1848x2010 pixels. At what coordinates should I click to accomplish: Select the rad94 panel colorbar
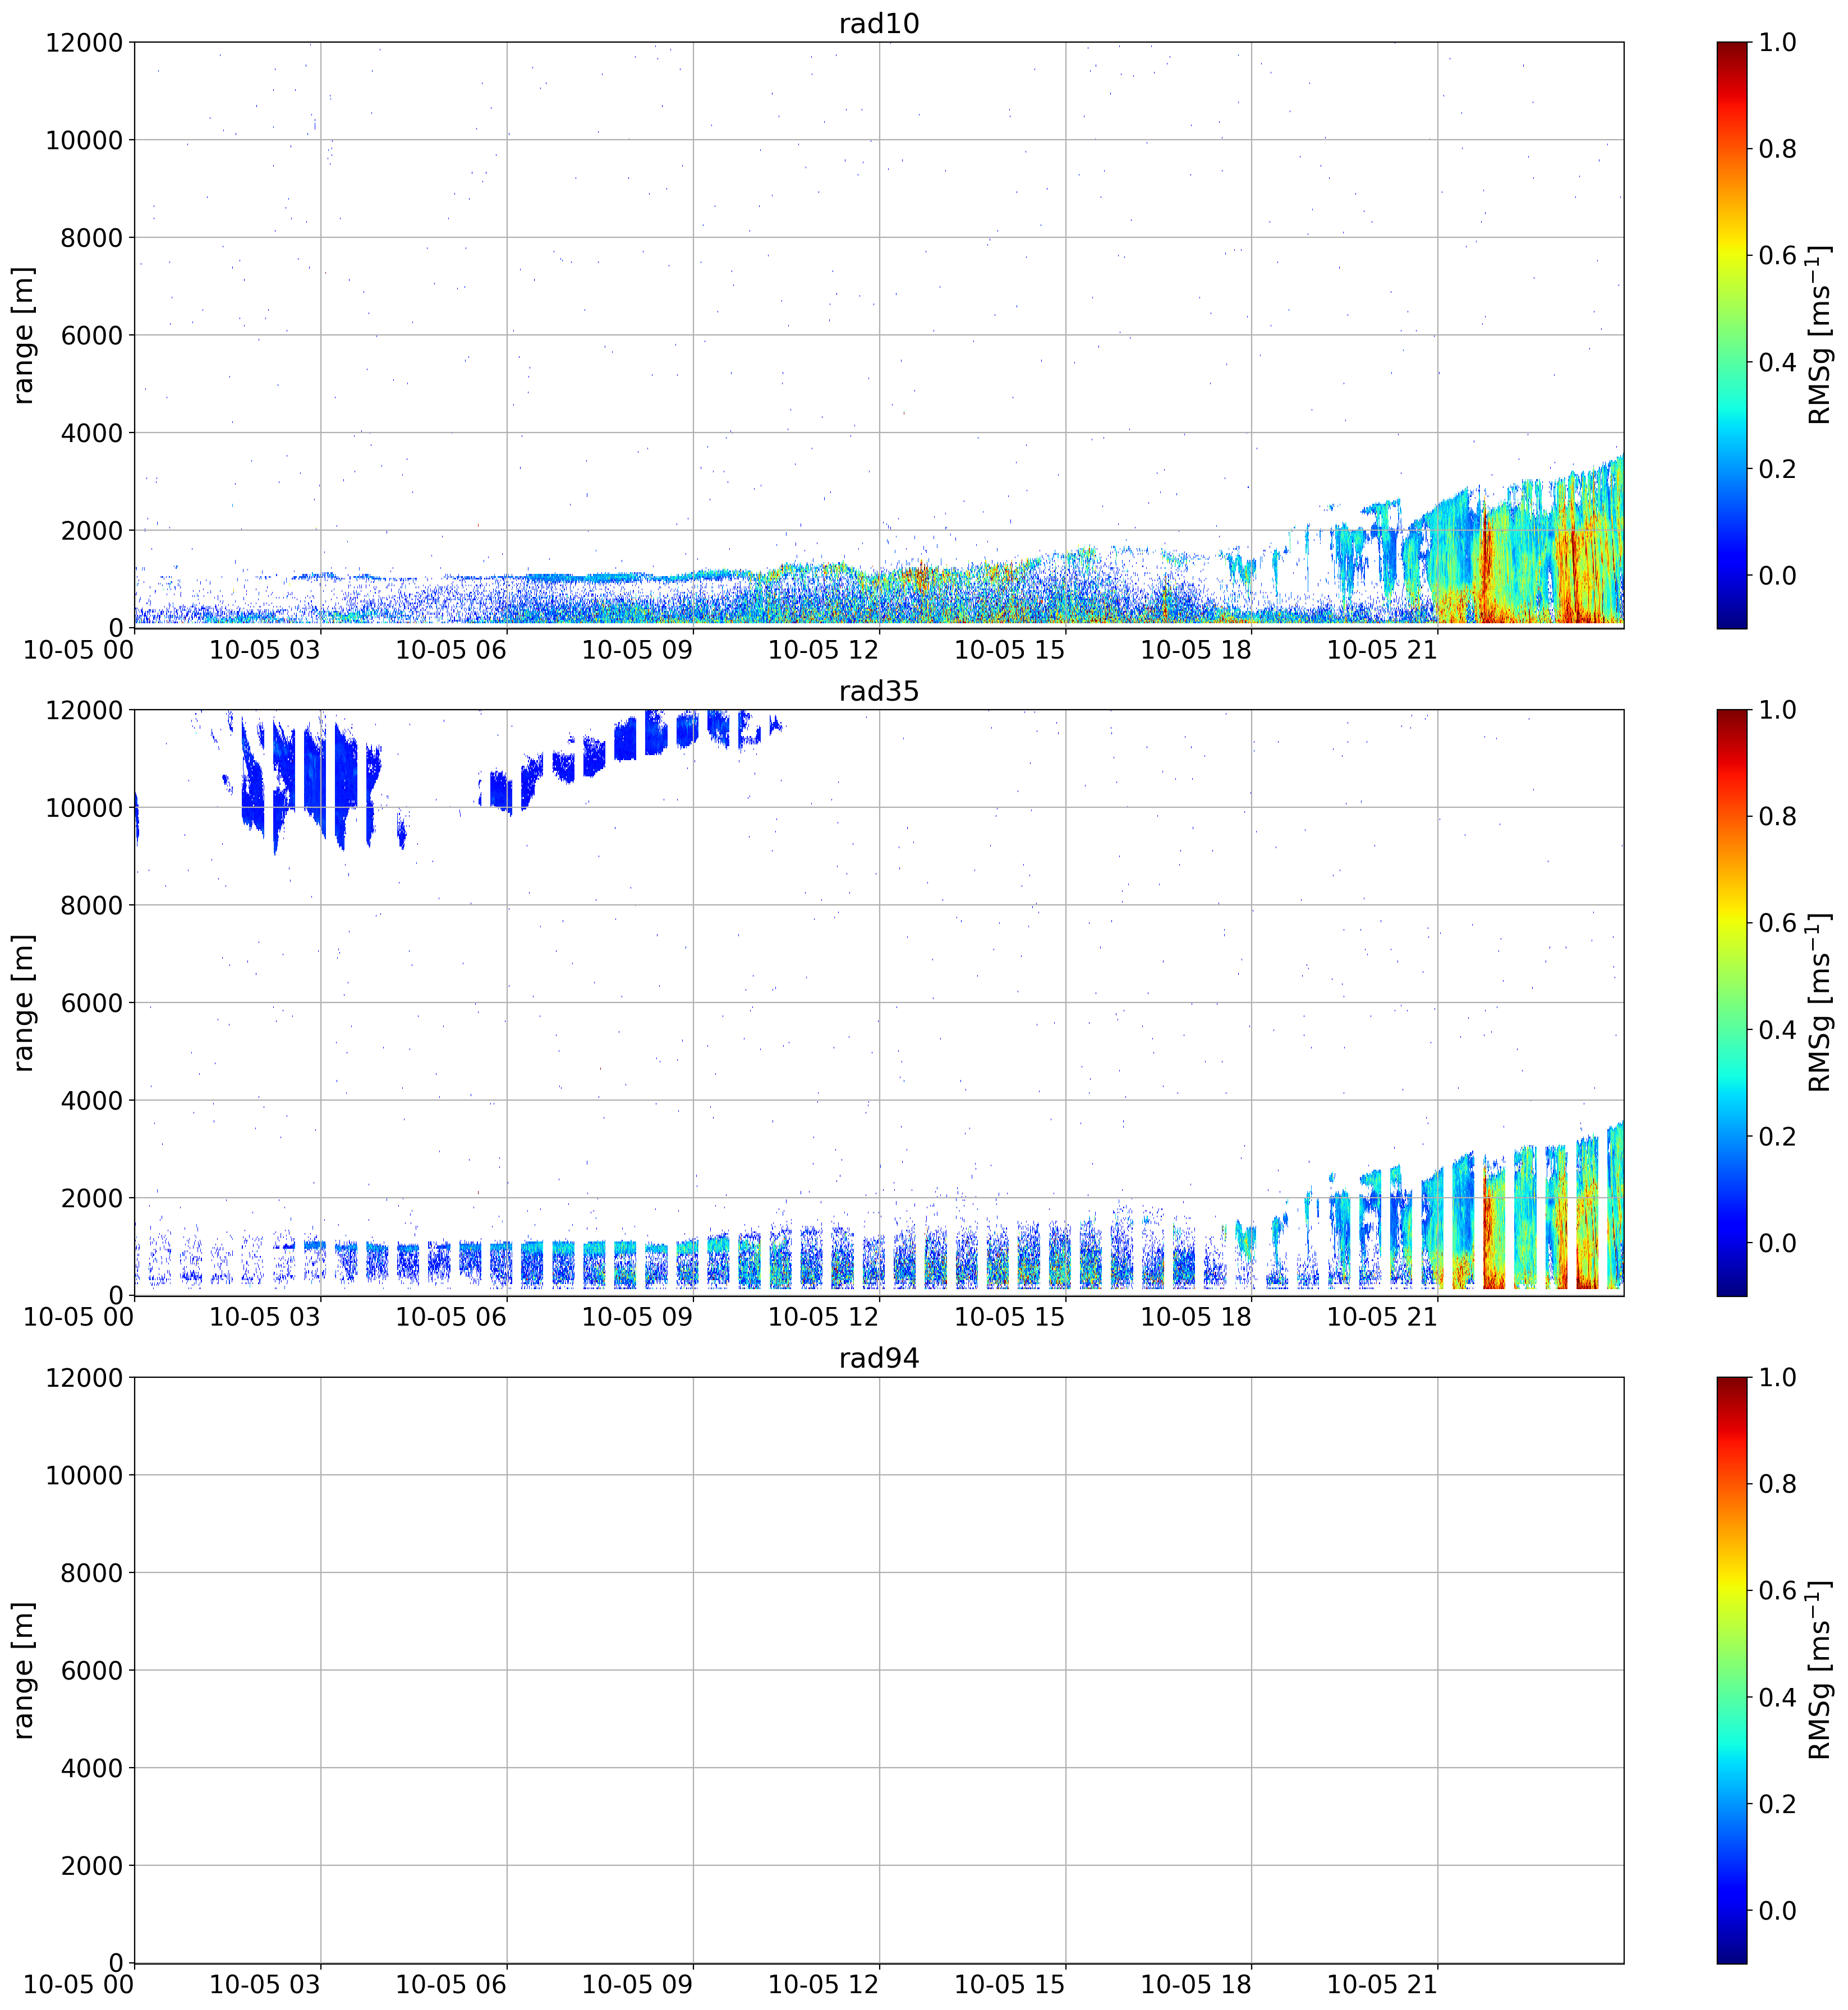1731,1670
